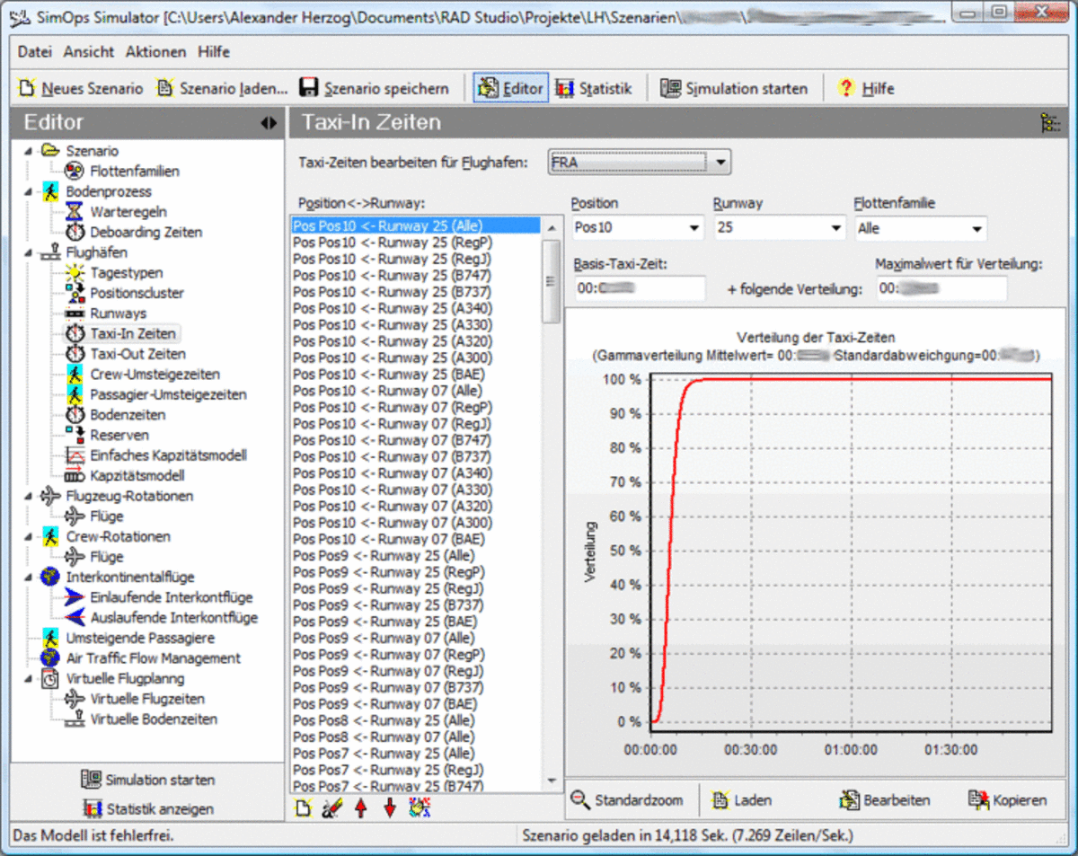Viewport: 1078px width, 856px height.
Task: Open the Flughafen FRA dropdown
Action: point(719,163)
